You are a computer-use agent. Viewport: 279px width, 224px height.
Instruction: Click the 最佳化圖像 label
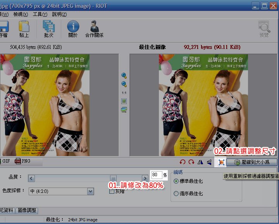152,47
